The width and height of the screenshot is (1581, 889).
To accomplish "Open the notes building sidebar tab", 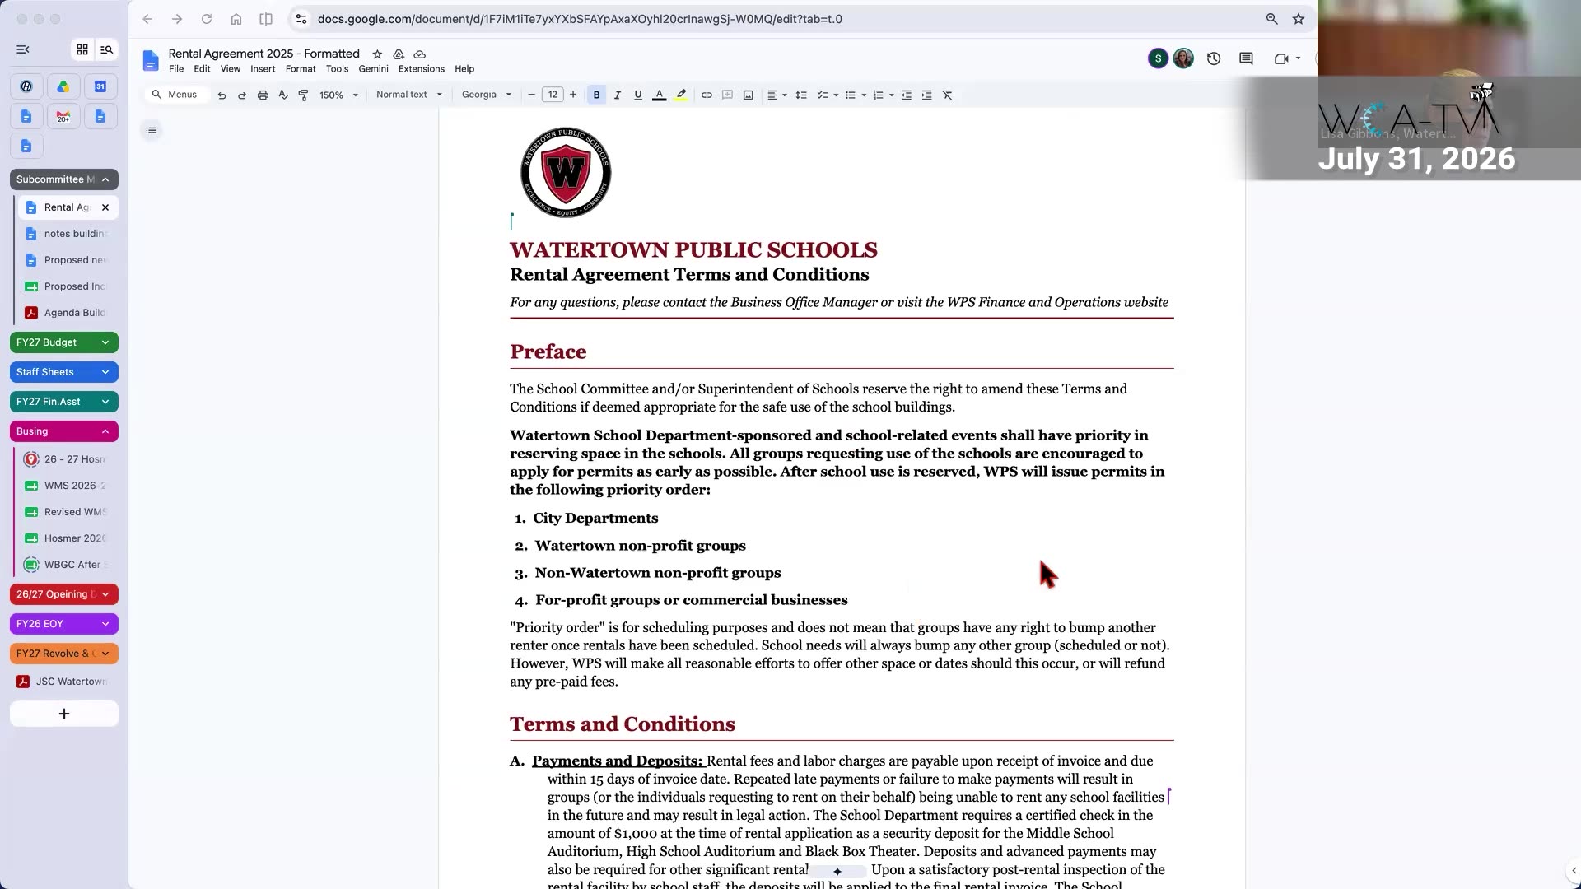I will (68, 234).
